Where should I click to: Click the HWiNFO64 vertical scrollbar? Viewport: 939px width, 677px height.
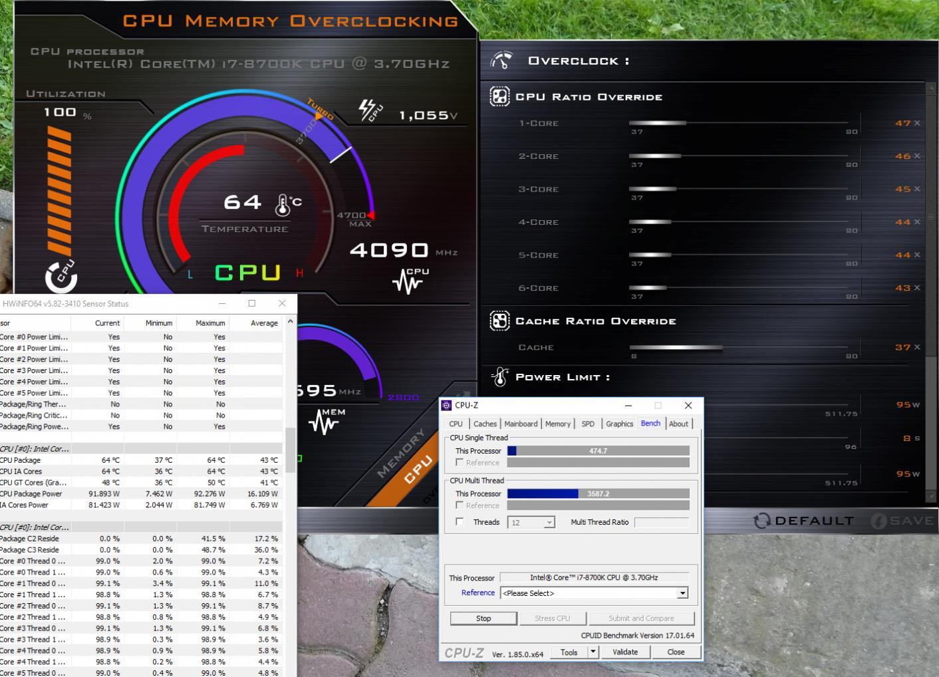point(290,450)
